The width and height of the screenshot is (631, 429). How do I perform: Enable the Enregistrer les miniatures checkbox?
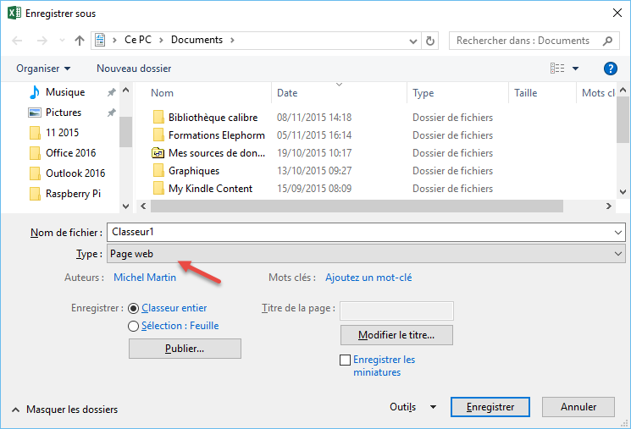(345, 360)
